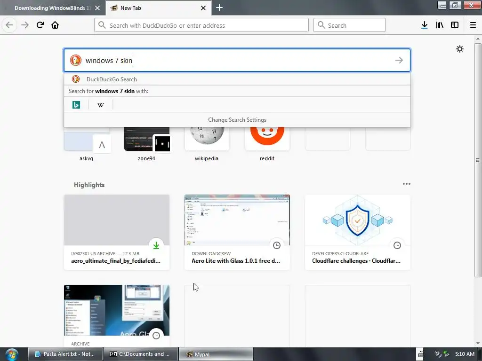Focus the address bar field

click(x=201, y=25)
